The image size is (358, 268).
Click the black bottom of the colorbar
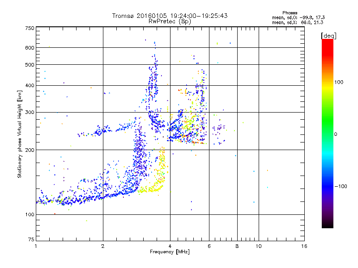[328, 225]
